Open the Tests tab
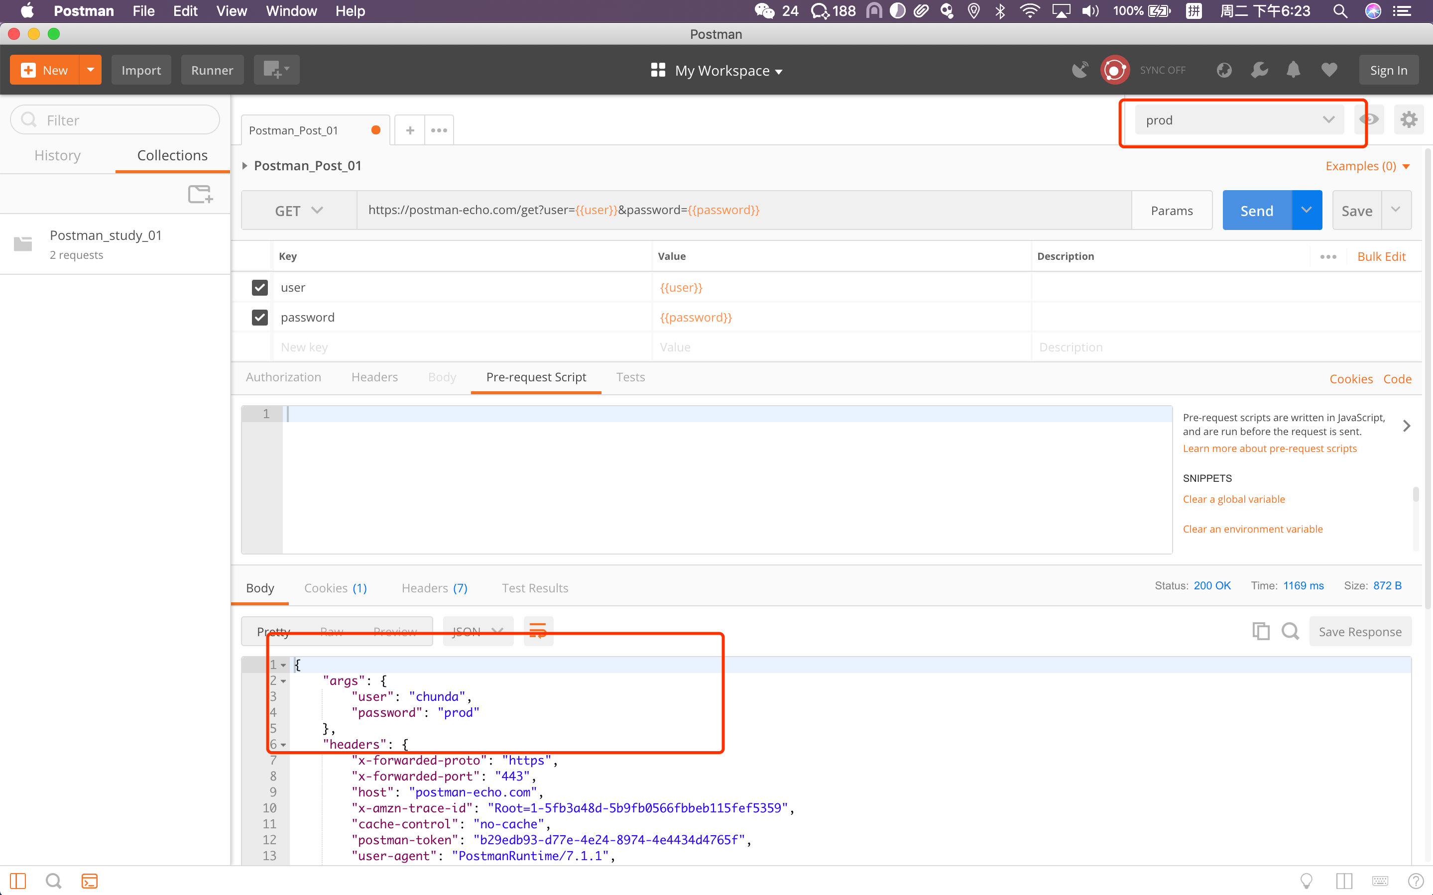This screenshot has height=895, width=1433. coord(630,377)
